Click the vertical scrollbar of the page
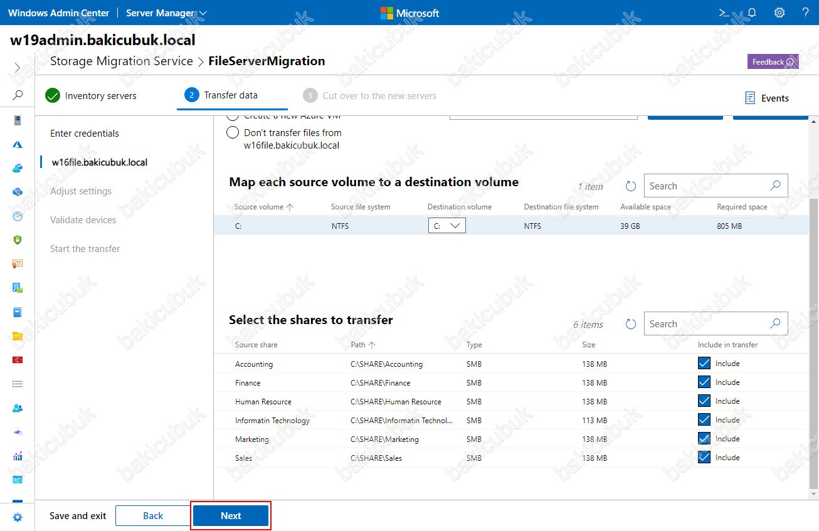 pos(814,344)
